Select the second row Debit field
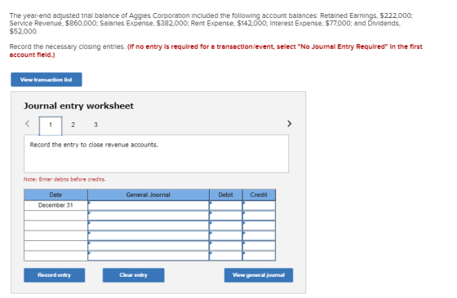Screen dimensions: 457x298 click(x=225, y=216)
